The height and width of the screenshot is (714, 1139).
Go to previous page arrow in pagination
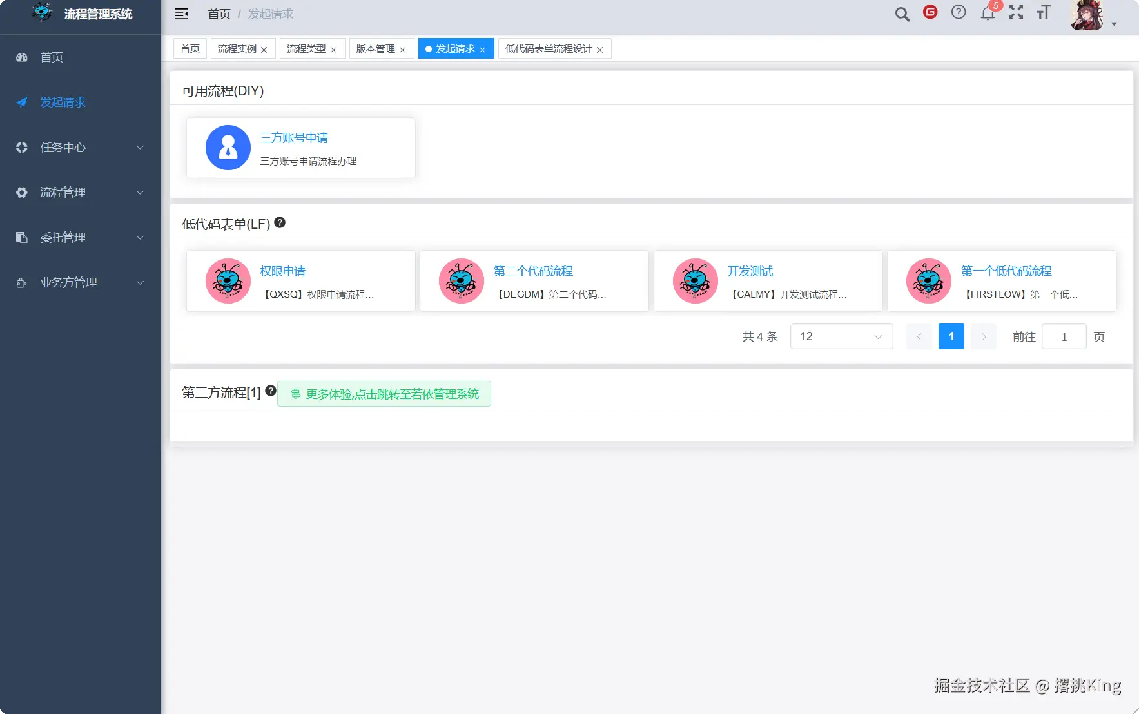point(919,336)
